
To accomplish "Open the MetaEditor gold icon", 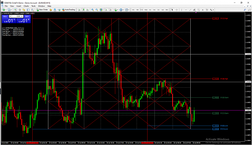I will pos(51,10).
